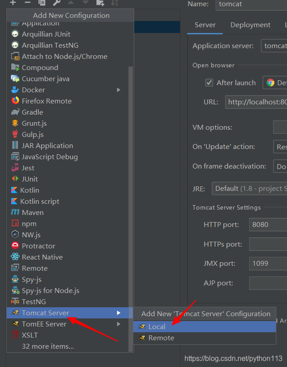
Task: Expand the Docker submenu arrow
Action: (119, 90)
